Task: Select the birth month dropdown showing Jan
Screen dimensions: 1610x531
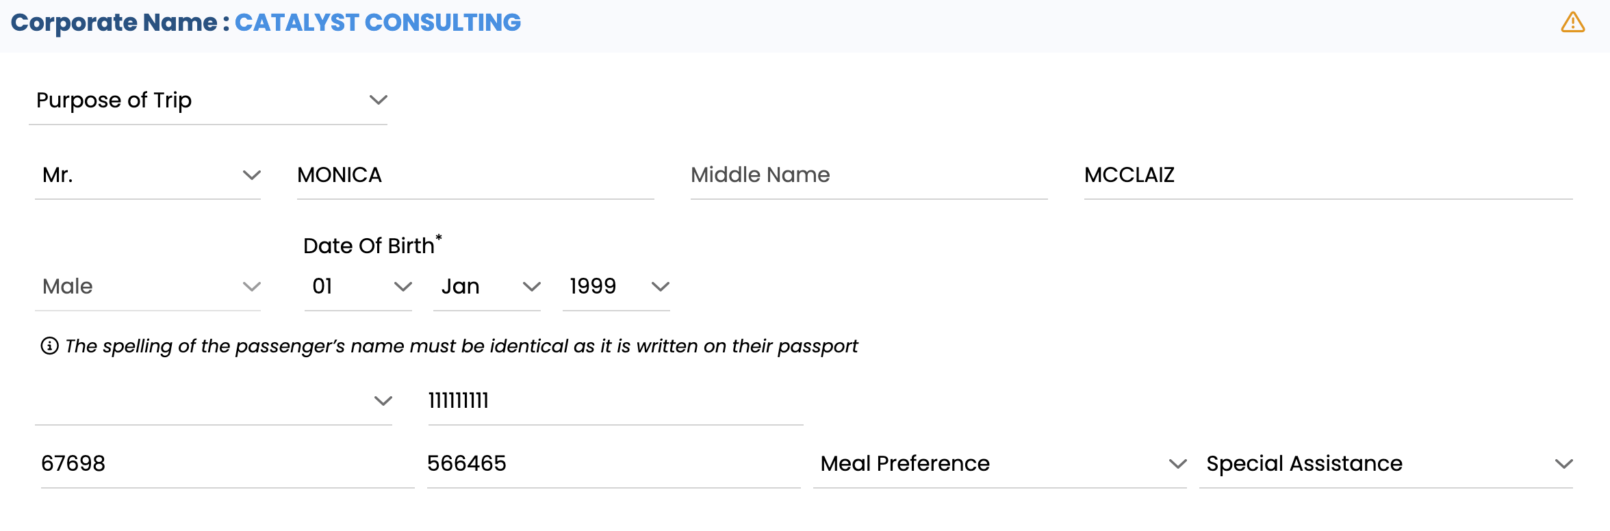Action: tap(487, 287)
